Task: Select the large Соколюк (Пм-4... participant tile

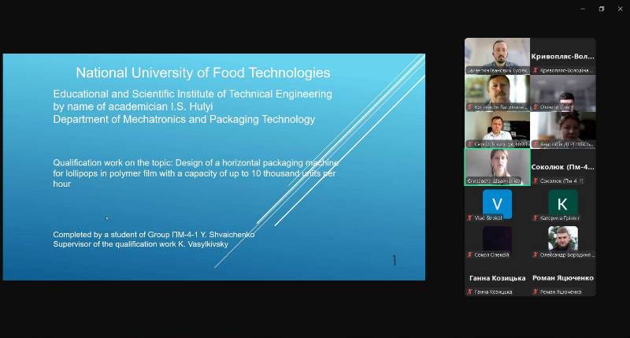Action: (x=562, y=167)
